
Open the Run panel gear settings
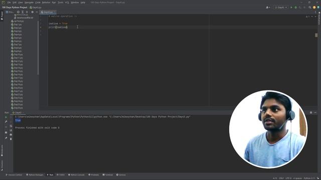(x=311, y=112)
